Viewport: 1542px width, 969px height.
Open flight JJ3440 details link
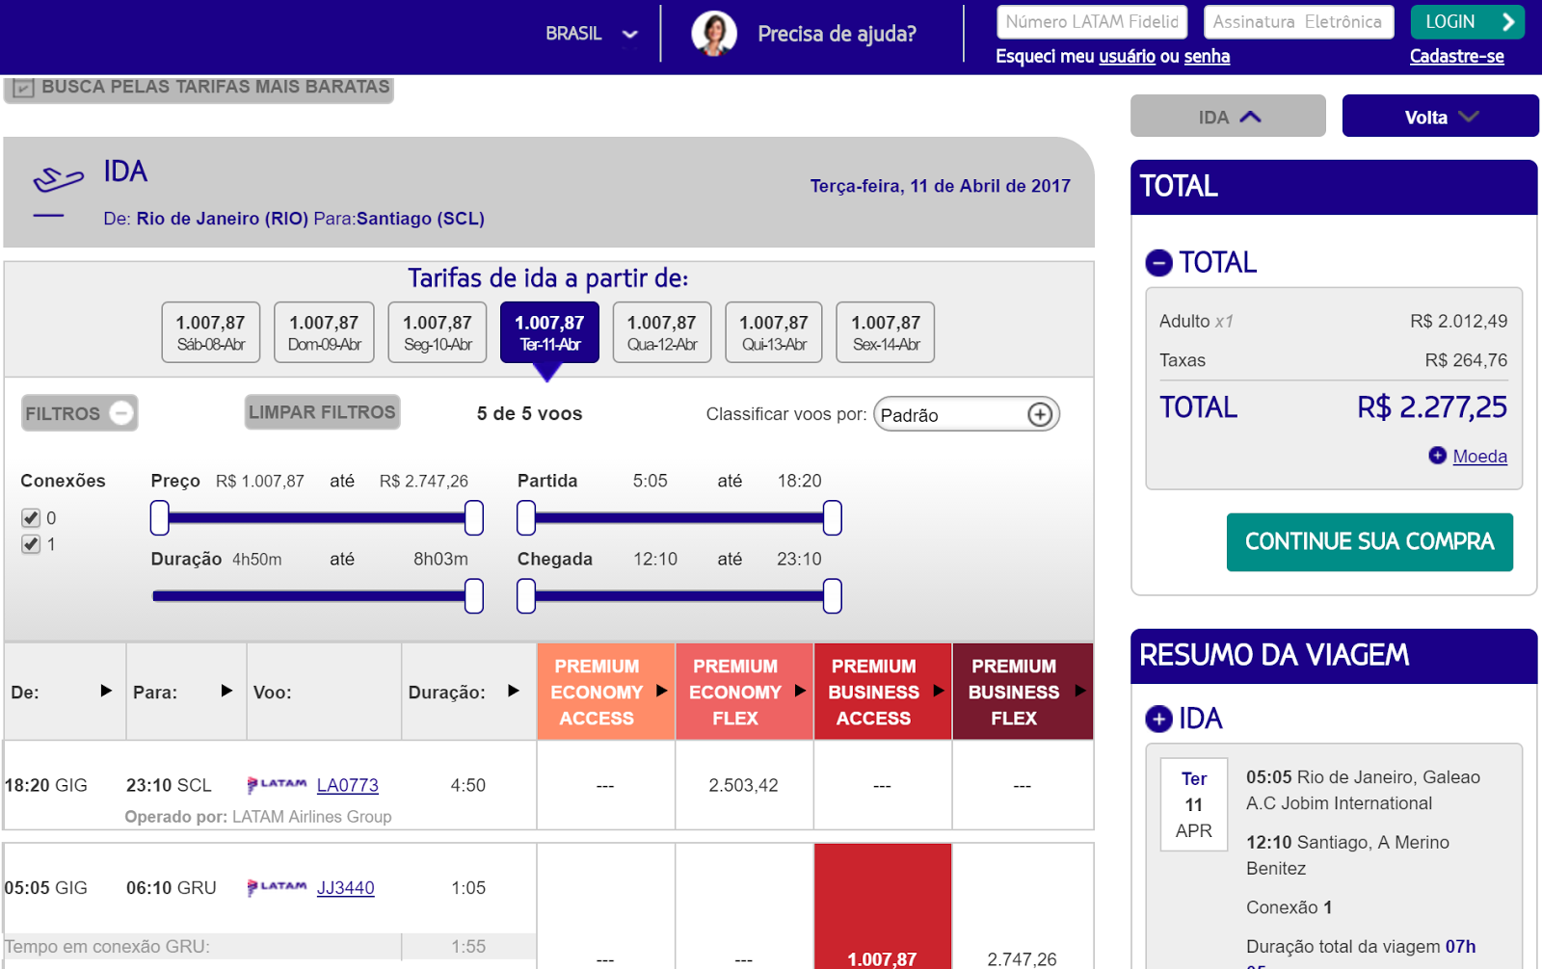click(x=346, y=887)
